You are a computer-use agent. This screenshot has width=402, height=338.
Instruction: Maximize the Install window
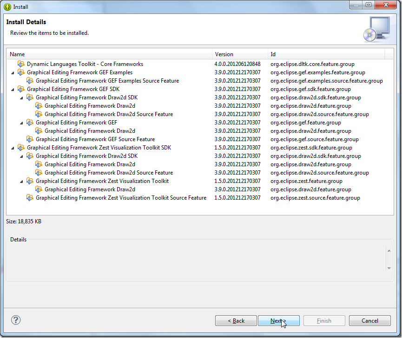[x=369, y=5]
